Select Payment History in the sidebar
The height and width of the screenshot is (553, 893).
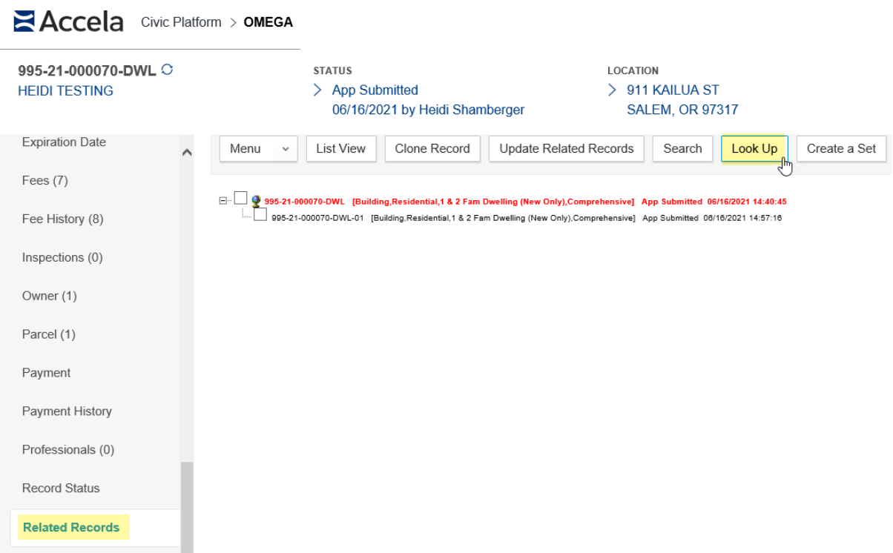point(67,411)
